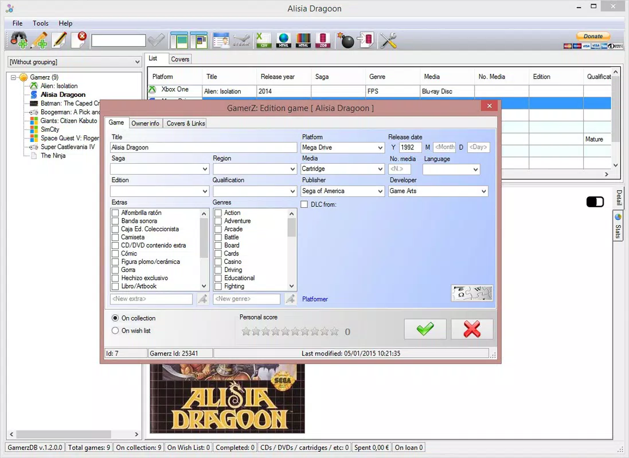Open the Saga dropdown in the dialog

(159, 169)
